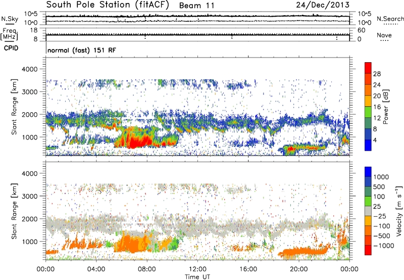
Task: Pick the yellow-orange 16–20 dB Power colorbar segment
Action: [368, 101]
